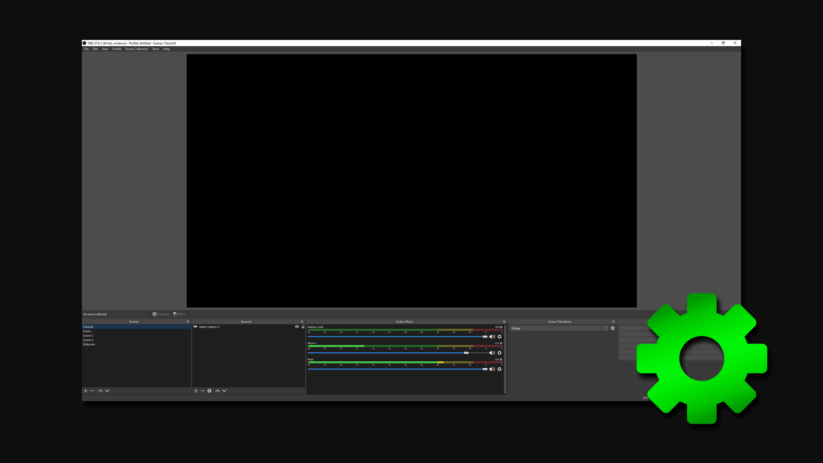This screenshot has height=463, width=823.
Task: Minimize the OBS window
Action: click(712, 43)
